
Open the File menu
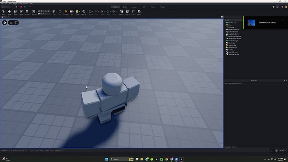2,4
